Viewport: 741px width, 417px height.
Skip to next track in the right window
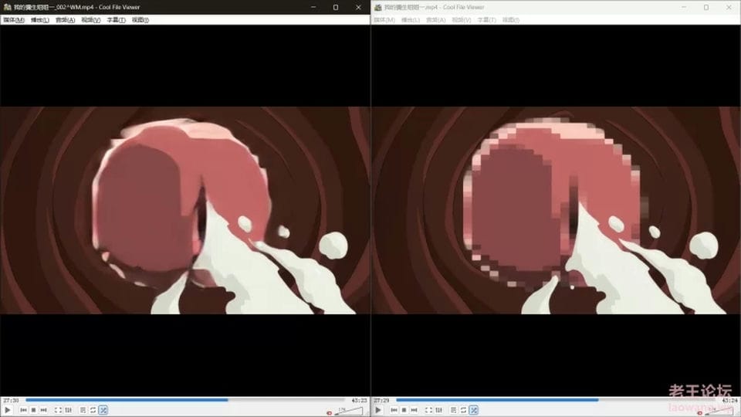click(414, 410)
